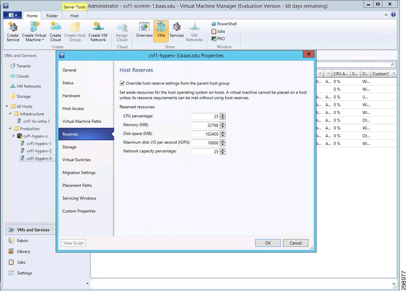The width and height of the screenshot is (407, 291).
Task: Open the Status properties page
Action: (86, 83)
